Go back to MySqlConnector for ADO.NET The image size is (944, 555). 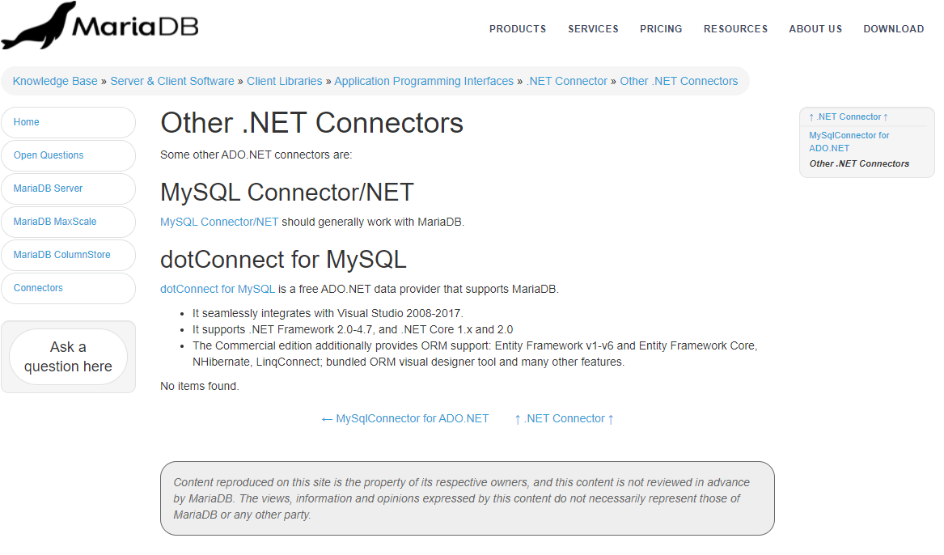(405, 419)
